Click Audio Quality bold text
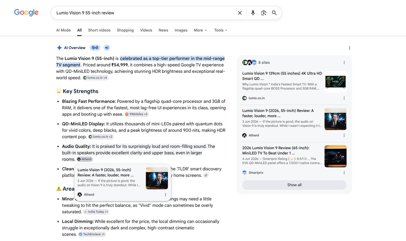The height and width of the screenshot is (241, 406). point(76,146)
